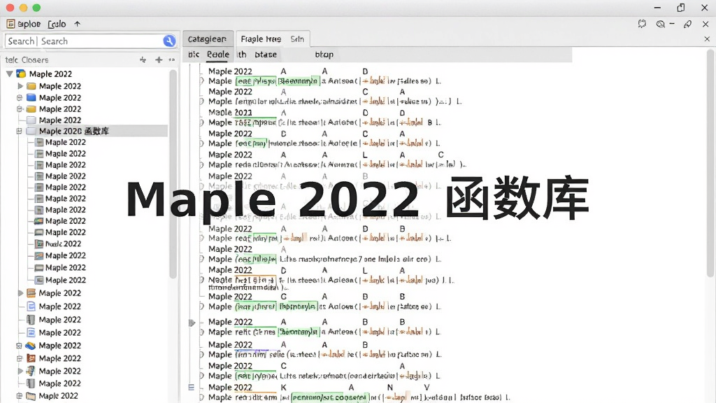Click the red abacus icon in the tree
Viewport: 716px width, 403px height.
[x=31, y=358]
